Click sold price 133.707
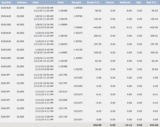Viewport: 160px width, 127px height. (x=63, y=83)
